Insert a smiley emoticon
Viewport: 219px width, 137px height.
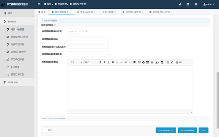pyautogui.click(x=168, y=63)
